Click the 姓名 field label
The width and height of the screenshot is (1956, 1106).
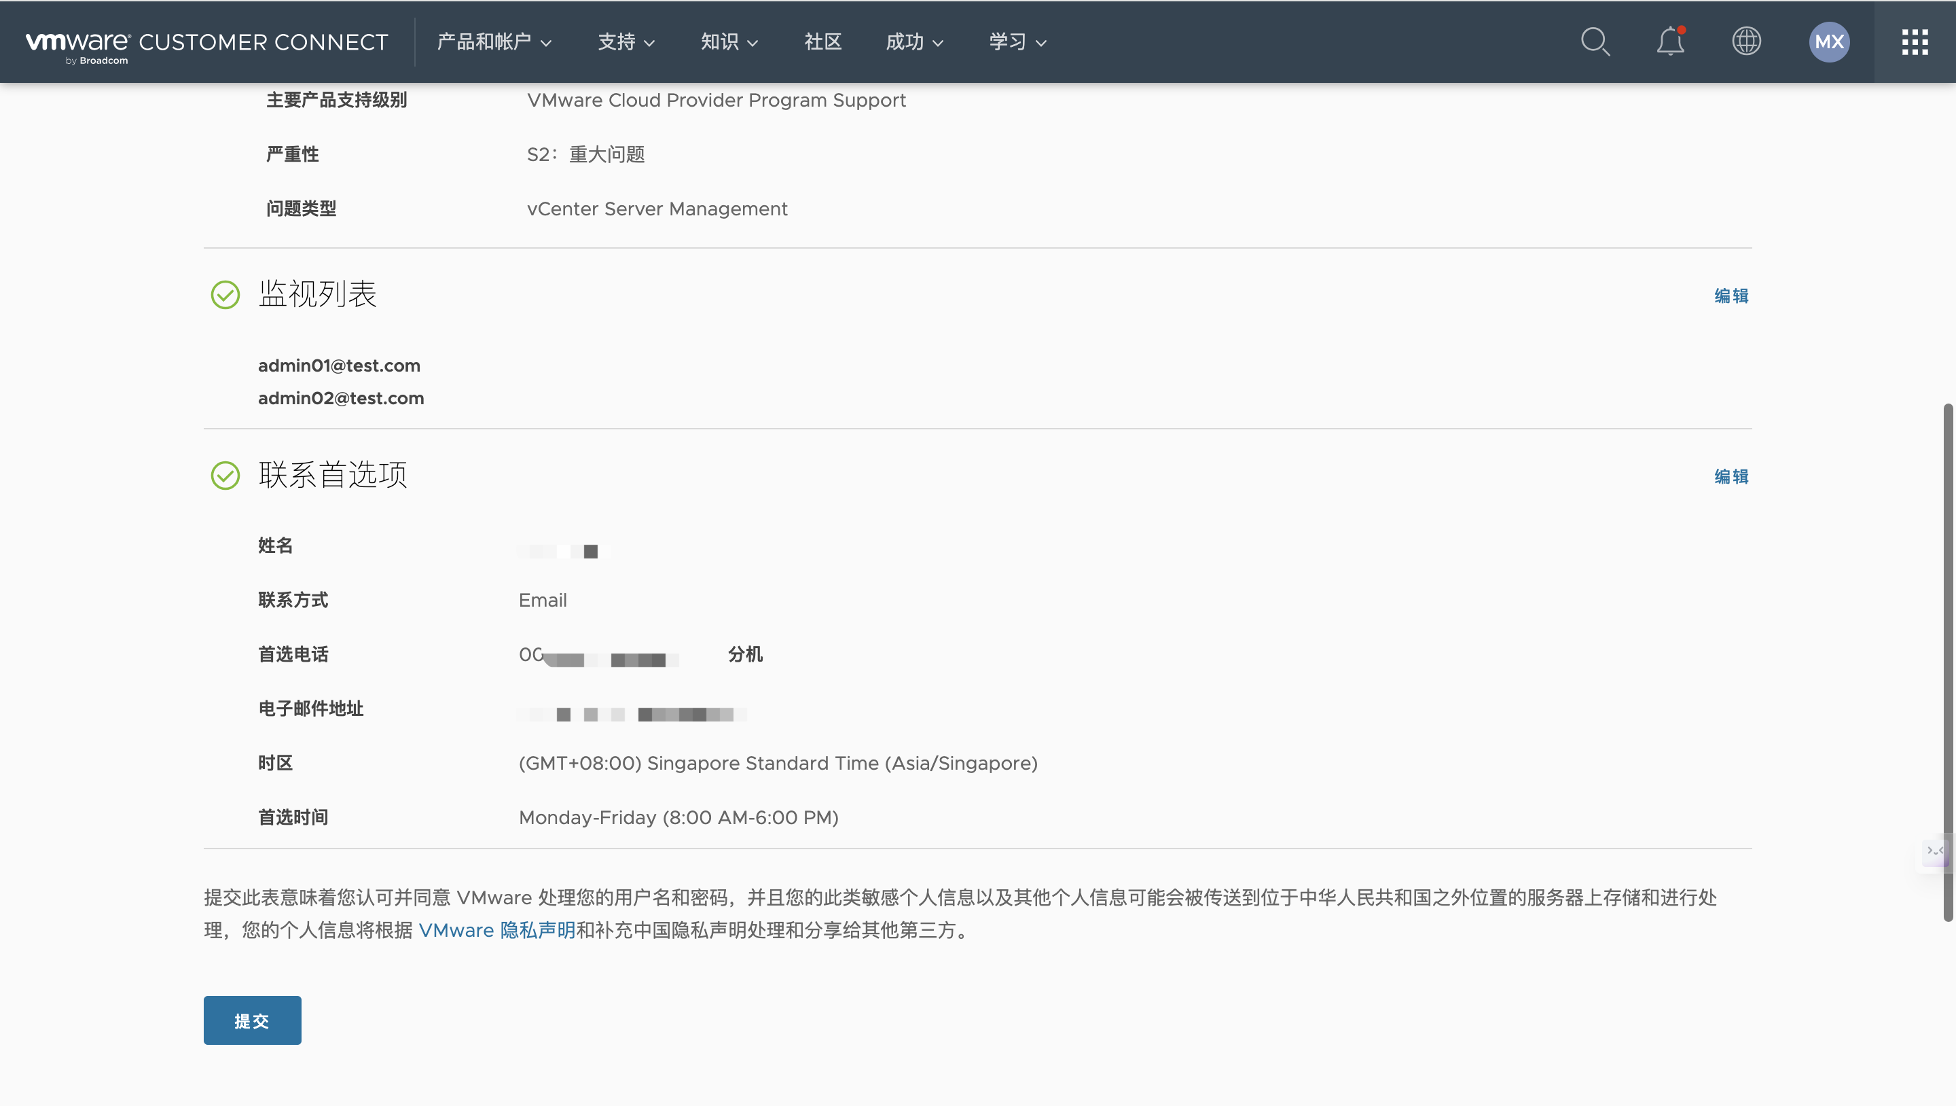tap(276, 546)
